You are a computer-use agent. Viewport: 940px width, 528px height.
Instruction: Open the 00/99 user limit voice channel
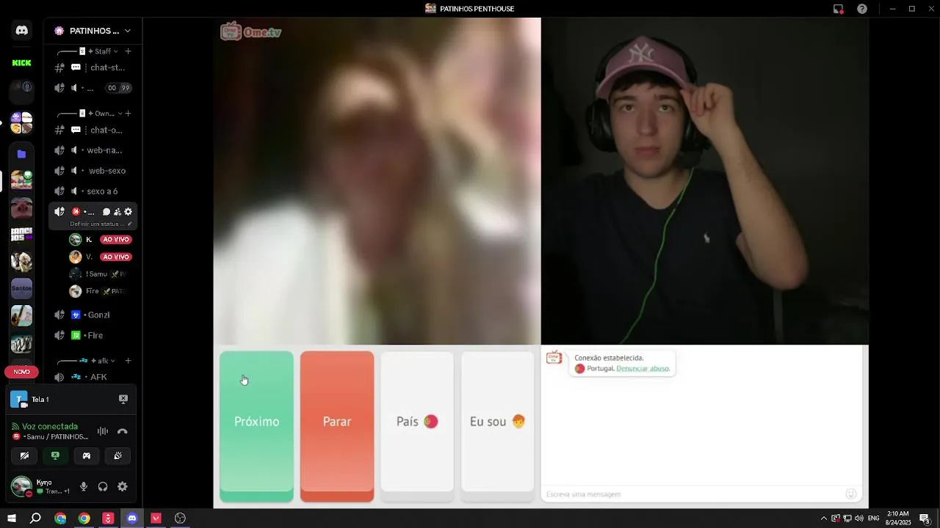pos(93,88)
